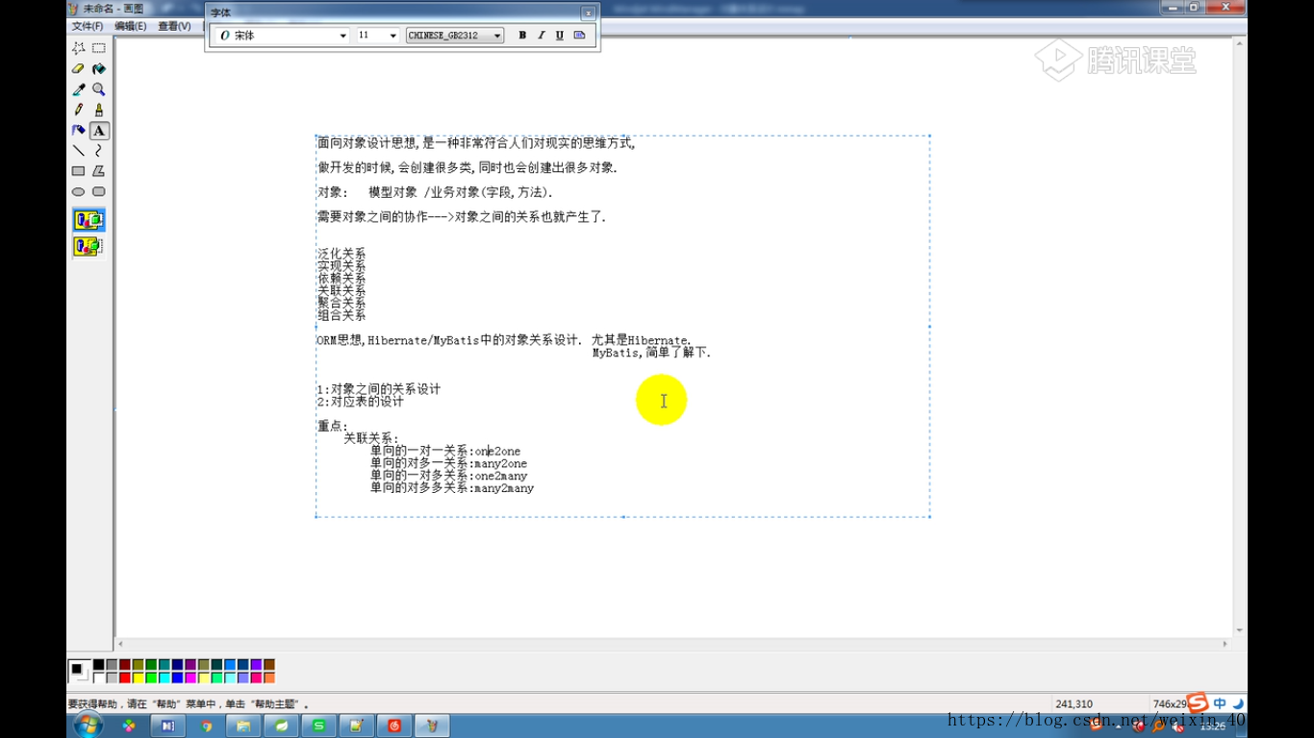Pick the dark gray palette color
Screen dimensions: 1314x738
pos(112,665)
